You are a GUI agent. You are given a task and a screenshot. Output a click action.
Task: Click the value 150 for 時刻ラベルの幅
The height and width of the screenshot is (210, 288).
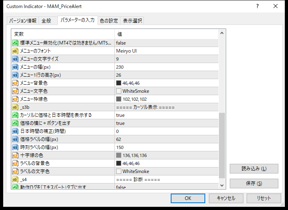point(120,148)
